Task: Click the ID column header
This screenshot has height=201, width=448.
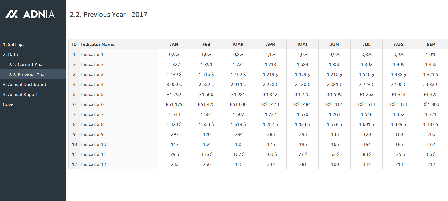Action: tap(74, 44)
